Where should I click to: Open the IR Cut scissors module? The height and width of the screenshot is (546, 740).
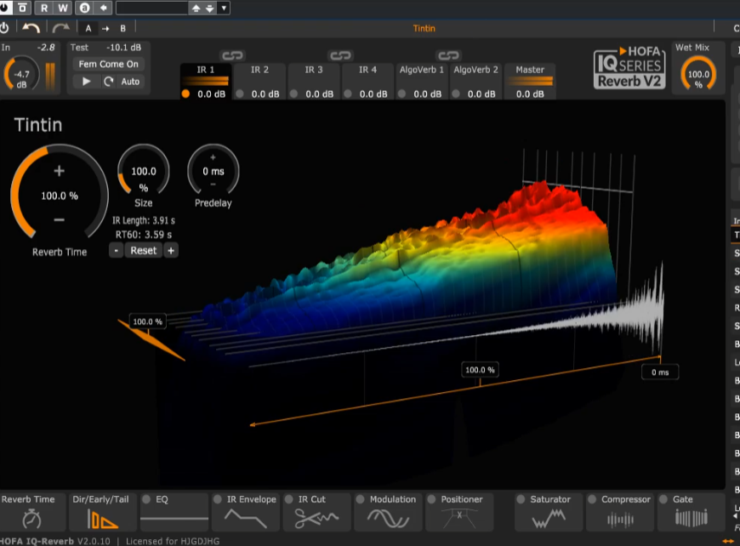pyautogui.click(x=316, y=519)
